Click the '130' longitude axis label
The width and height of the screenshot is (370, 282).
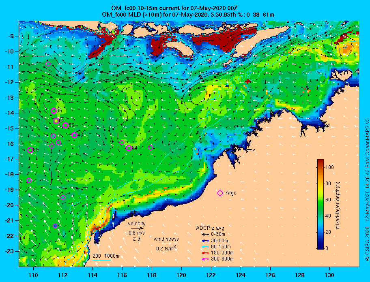pos(329,275)
